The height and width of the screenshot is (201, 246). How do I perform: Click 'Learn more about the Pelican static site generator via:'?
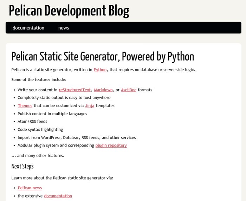tap(62, 178)
